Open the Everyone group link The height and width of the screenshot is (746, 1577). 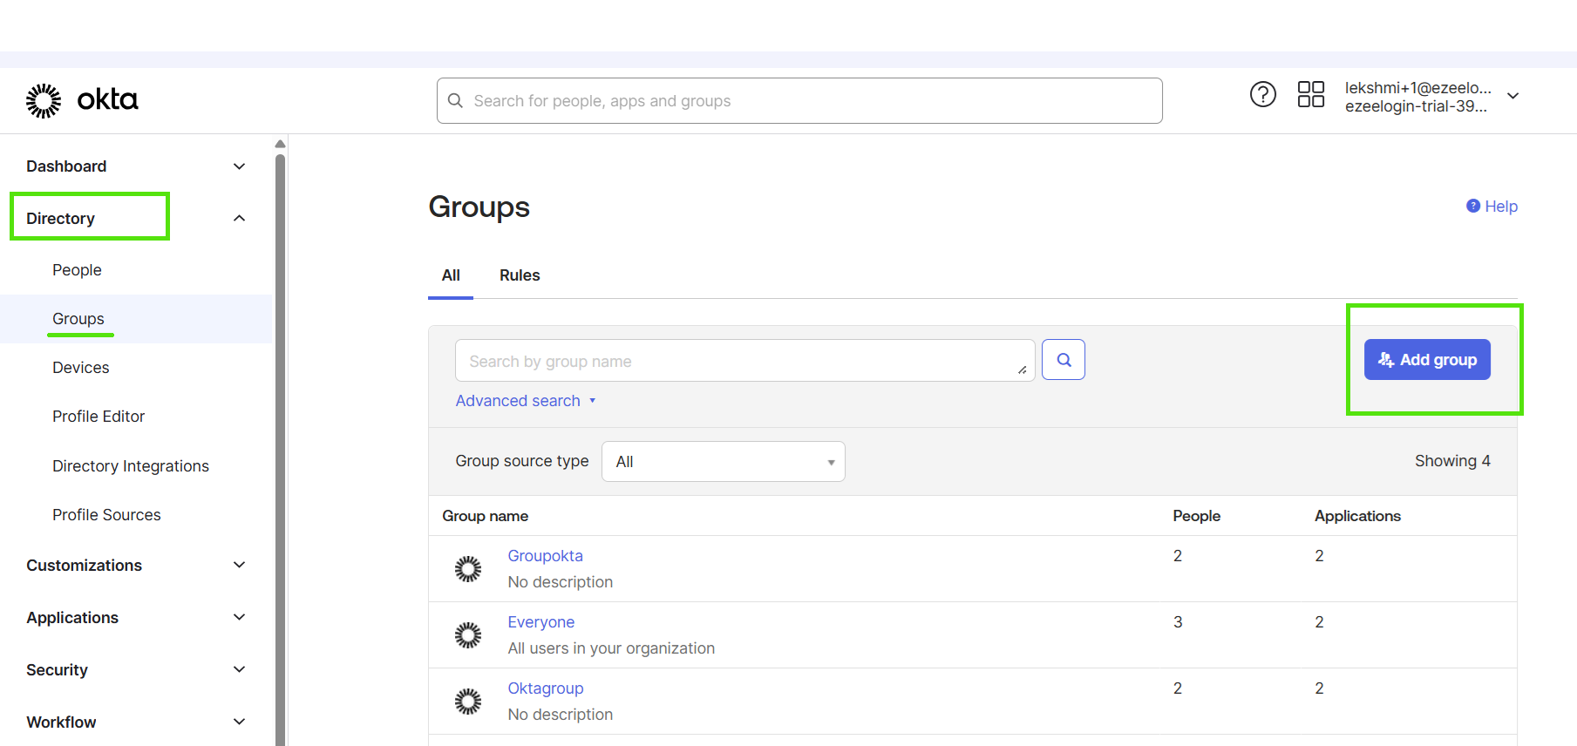pyautogui.click(x=541, y=622)
